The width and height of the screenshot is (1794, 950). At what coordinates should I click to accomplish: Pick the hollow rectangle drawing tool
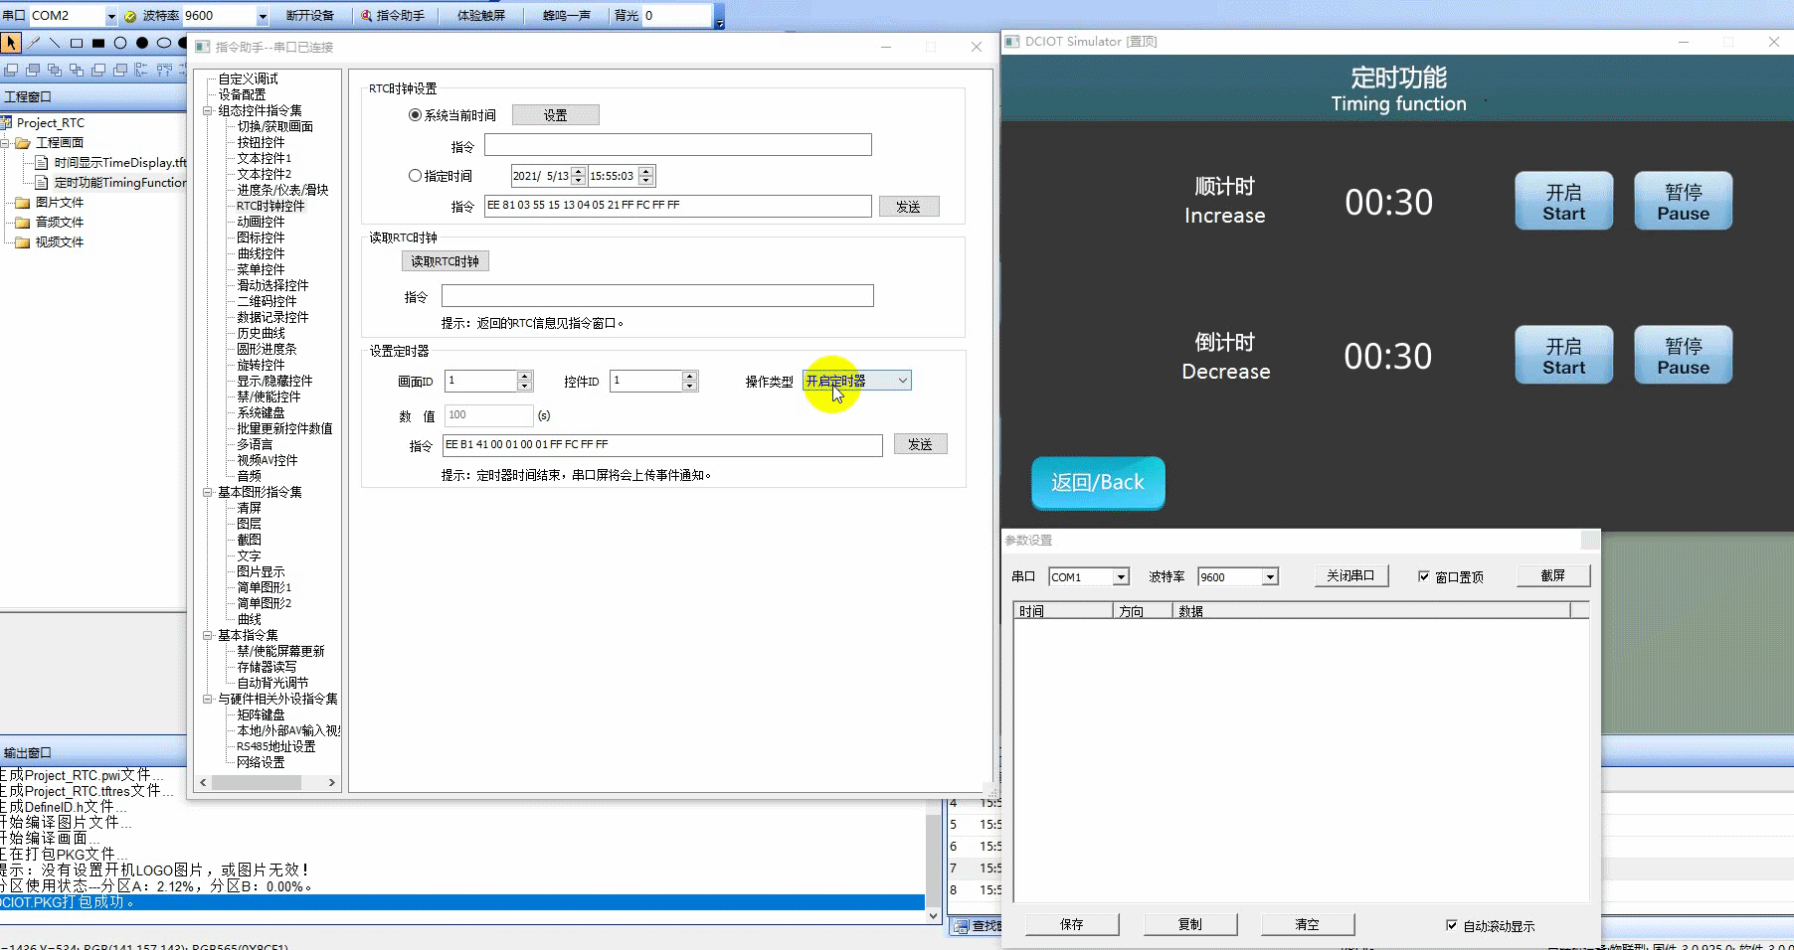click(77, 43)
